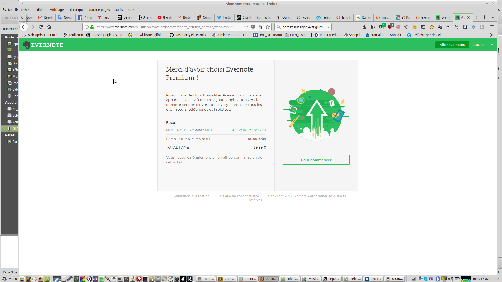The height and width of the screenshot is (282, 502).
Task: Open the Firefox hamburger menu
Action: (492, 27)
